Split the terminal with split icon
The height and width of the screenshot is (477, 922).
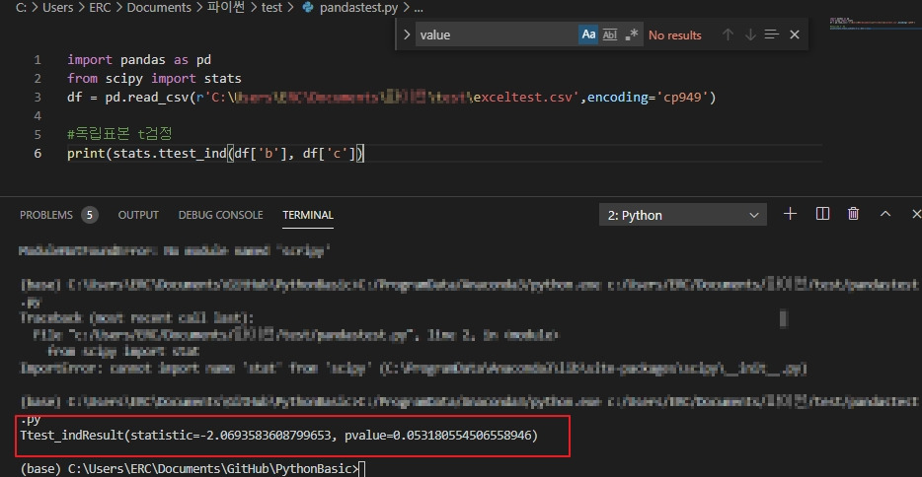click(822, 214)
